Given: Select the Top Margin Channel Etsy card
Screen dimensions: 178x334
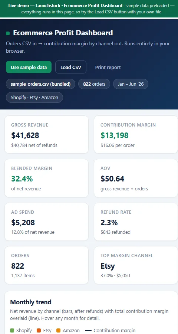Looking at the screenshot, I should pyautogui.click(x=136, y=265).
